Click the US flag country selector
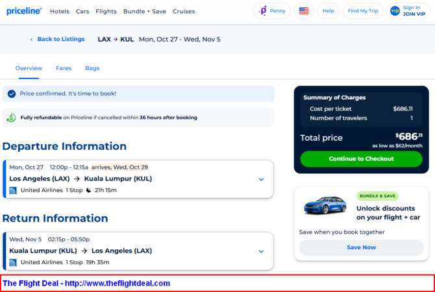This screenshot has height=292, width=435. click(x=304, y=11)
